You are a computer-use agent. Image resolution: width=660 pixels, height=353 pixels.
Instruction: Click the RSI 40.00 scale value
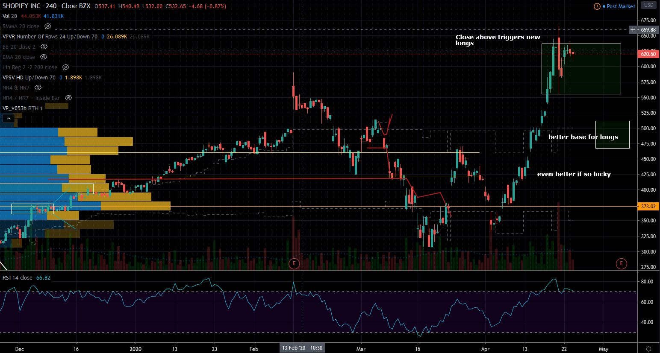coord(647,322)
